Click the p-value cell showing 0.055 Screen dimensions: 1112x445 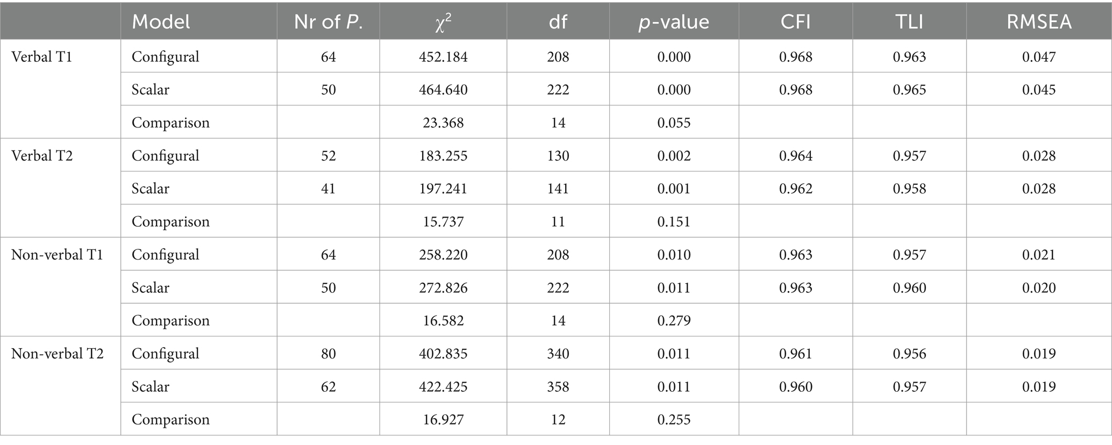coord(674,123)
